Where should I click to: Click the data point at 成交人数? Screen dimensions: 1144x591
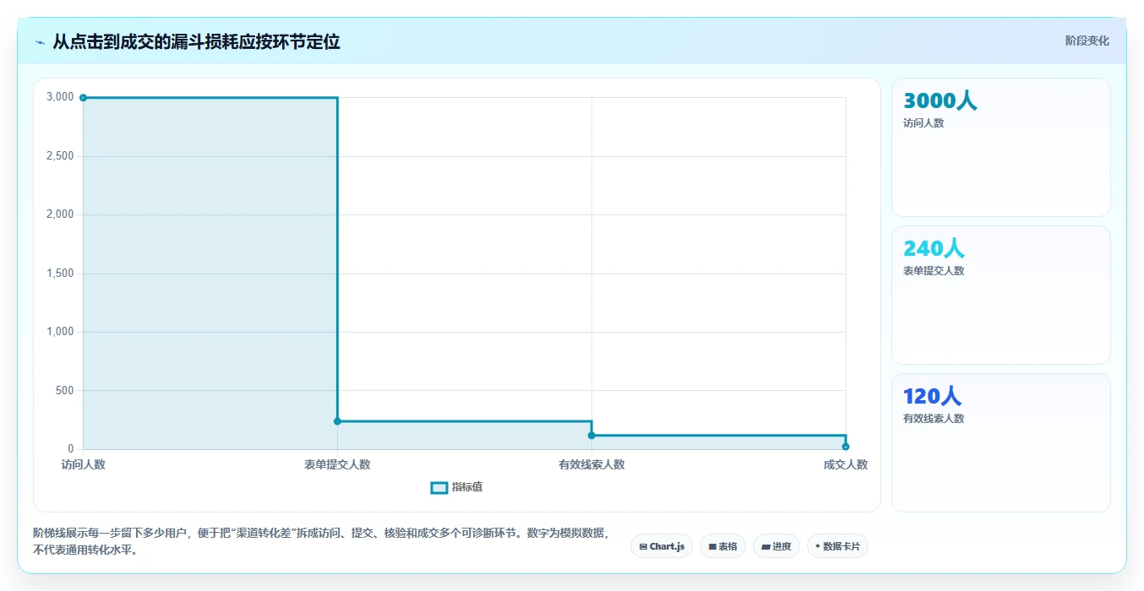846,446
